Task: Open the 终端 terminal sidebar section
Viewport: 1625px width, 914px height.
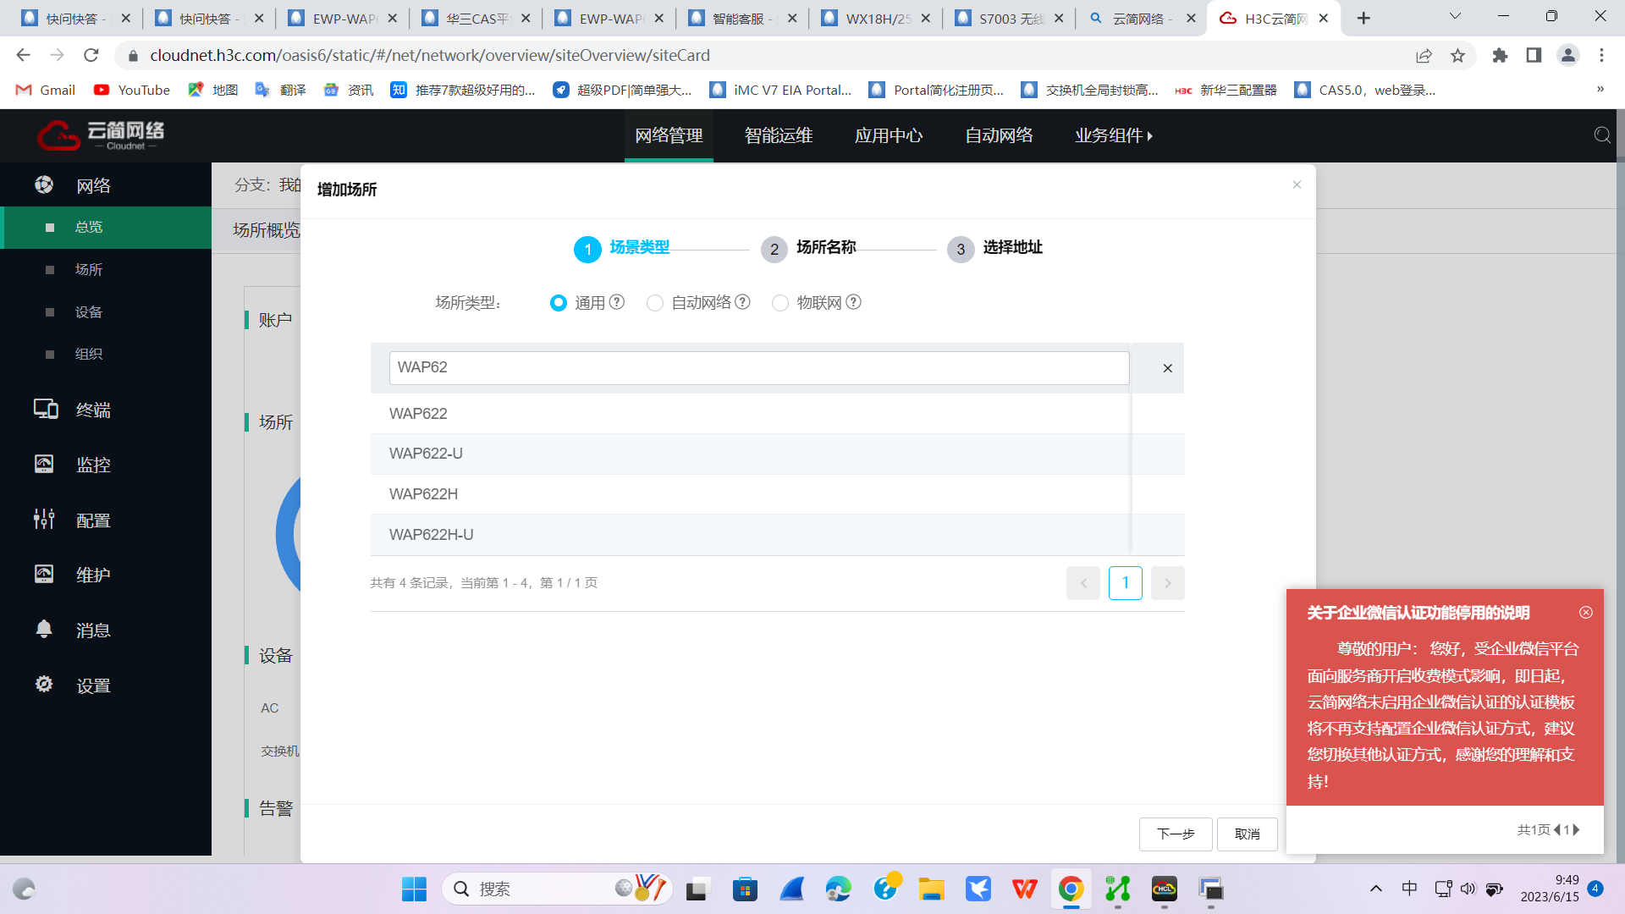Action: point(93,410)
